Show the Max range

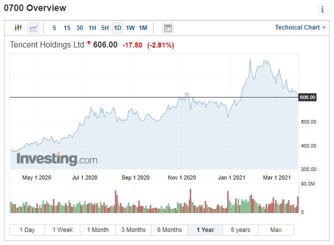pos(276,230)
